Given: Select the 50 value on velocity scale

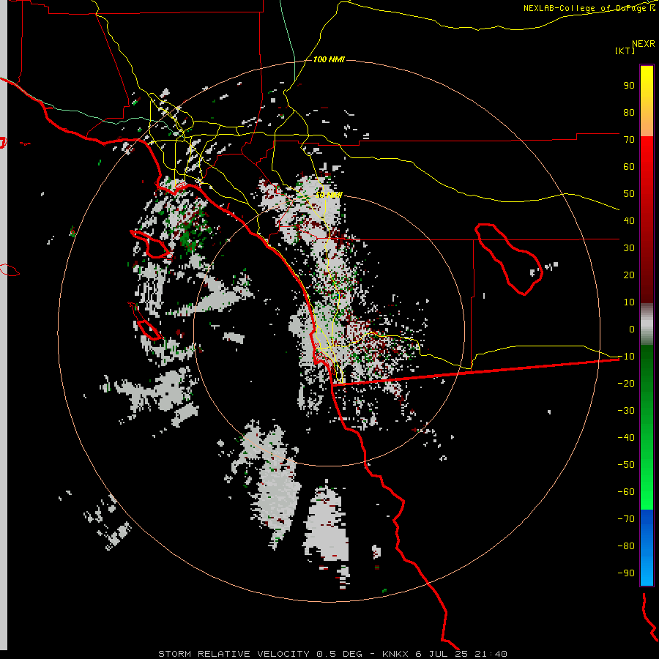Looking at the screenshot, I should pyautogui.click(x=629, y=194).
